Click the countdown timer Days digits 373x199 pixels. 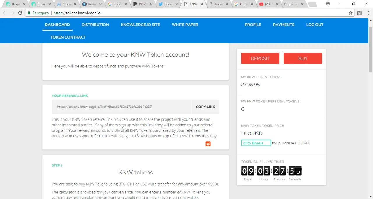(x=247, y=171)
